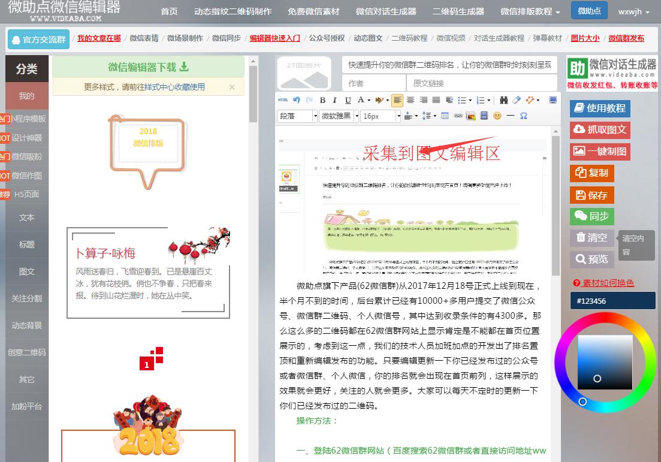Expand the 微信排版教程 menu

click(530, 12)
